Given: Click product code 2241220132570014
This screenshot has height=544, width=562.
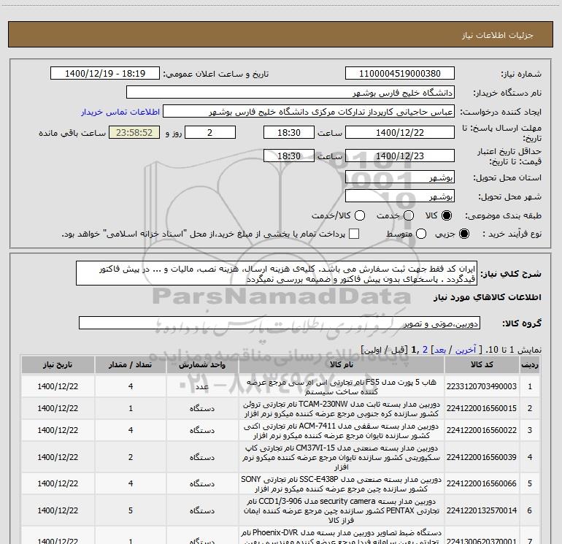Looking at the screenshot, I should click(x=482, y=510).
